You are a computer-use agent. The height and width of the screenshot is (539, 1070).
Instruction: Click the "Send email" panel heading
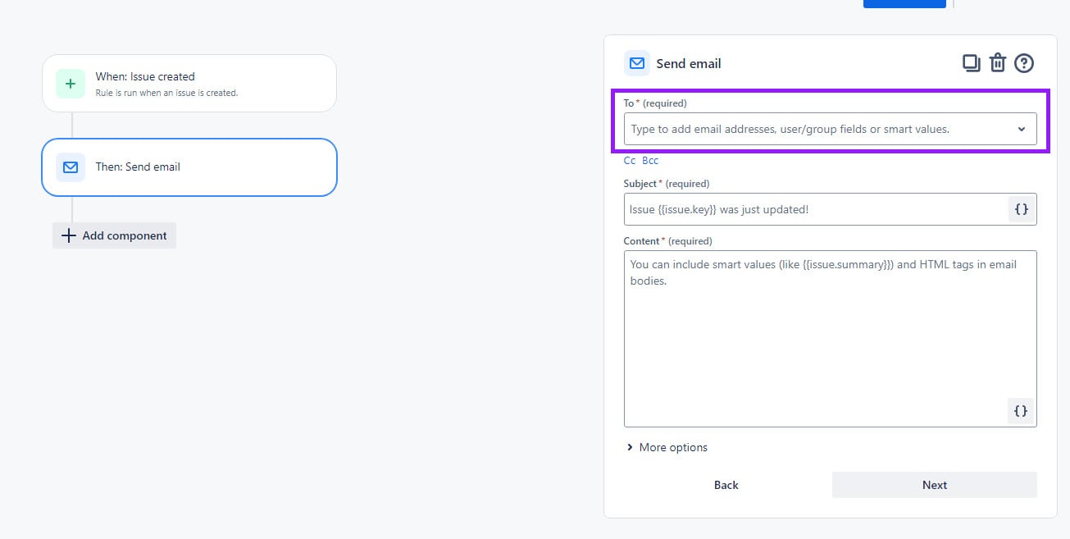coord(689,63)
